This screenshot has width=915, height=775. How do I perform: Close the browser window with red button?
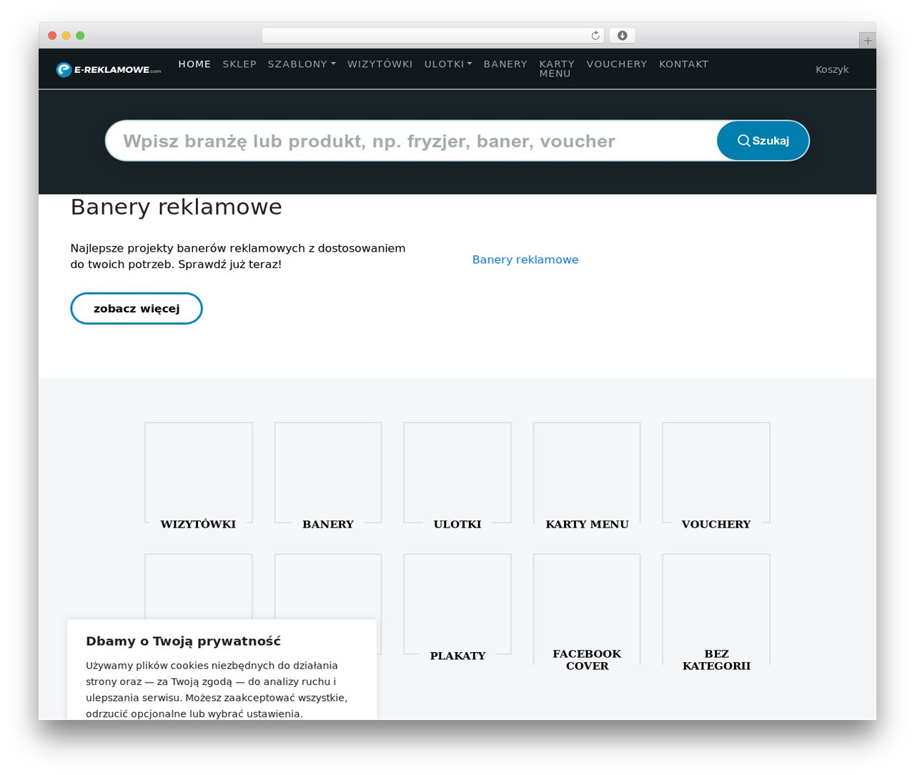click(52, 36)
